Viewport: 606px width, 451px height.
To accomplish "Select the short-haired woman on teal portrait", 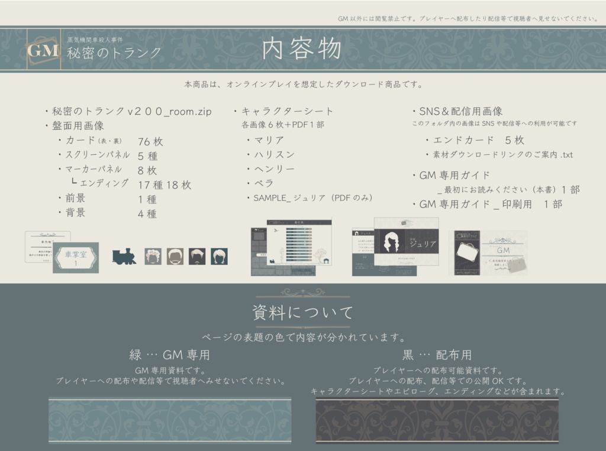I will [x=219, y=257].
